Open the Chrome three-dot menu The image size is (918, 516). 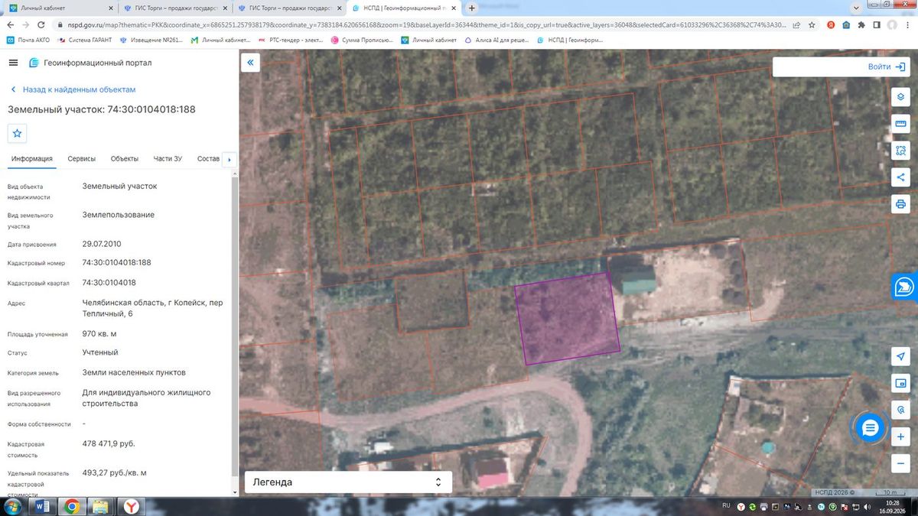(x=908, y=24)
